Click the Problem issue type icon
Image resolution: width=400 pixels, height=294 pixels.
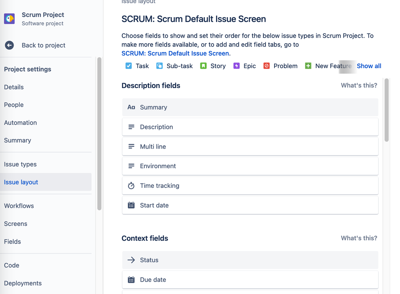267,66
